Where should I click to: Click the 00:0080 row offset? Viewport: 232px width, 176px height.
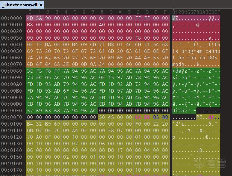pos(11,71)
